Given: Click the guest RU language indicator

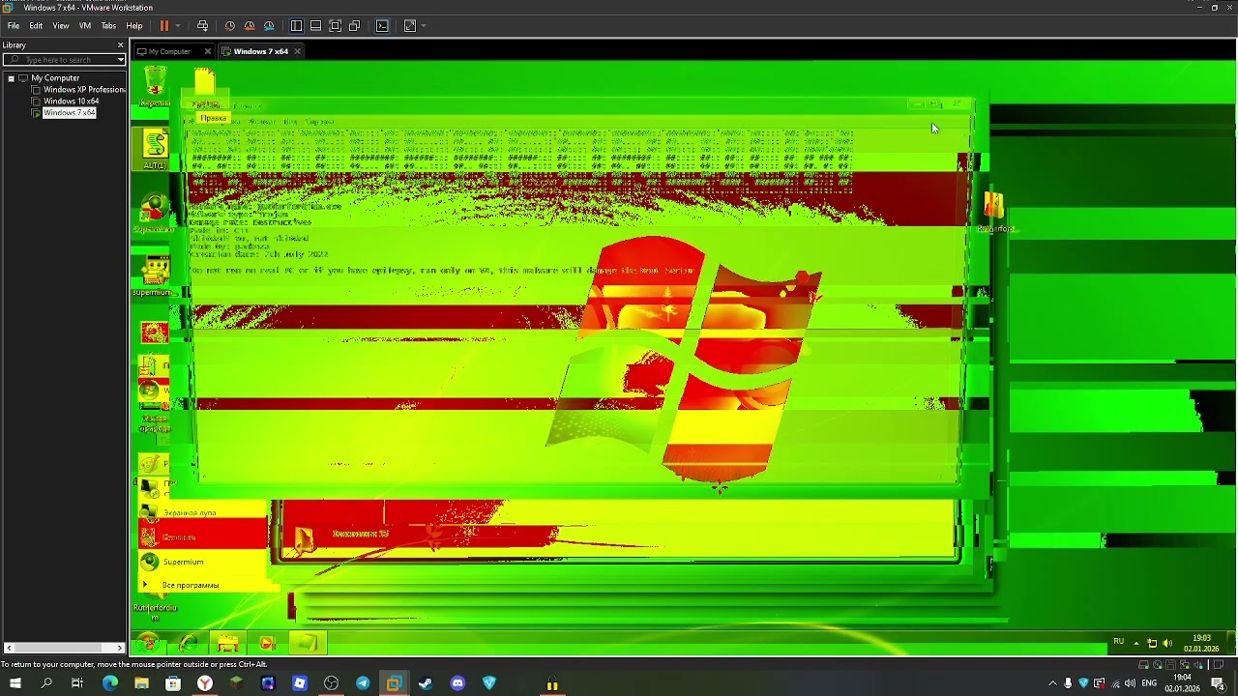Looking at the screenshot, I should pyautogui.click(x=1119, y=642).
